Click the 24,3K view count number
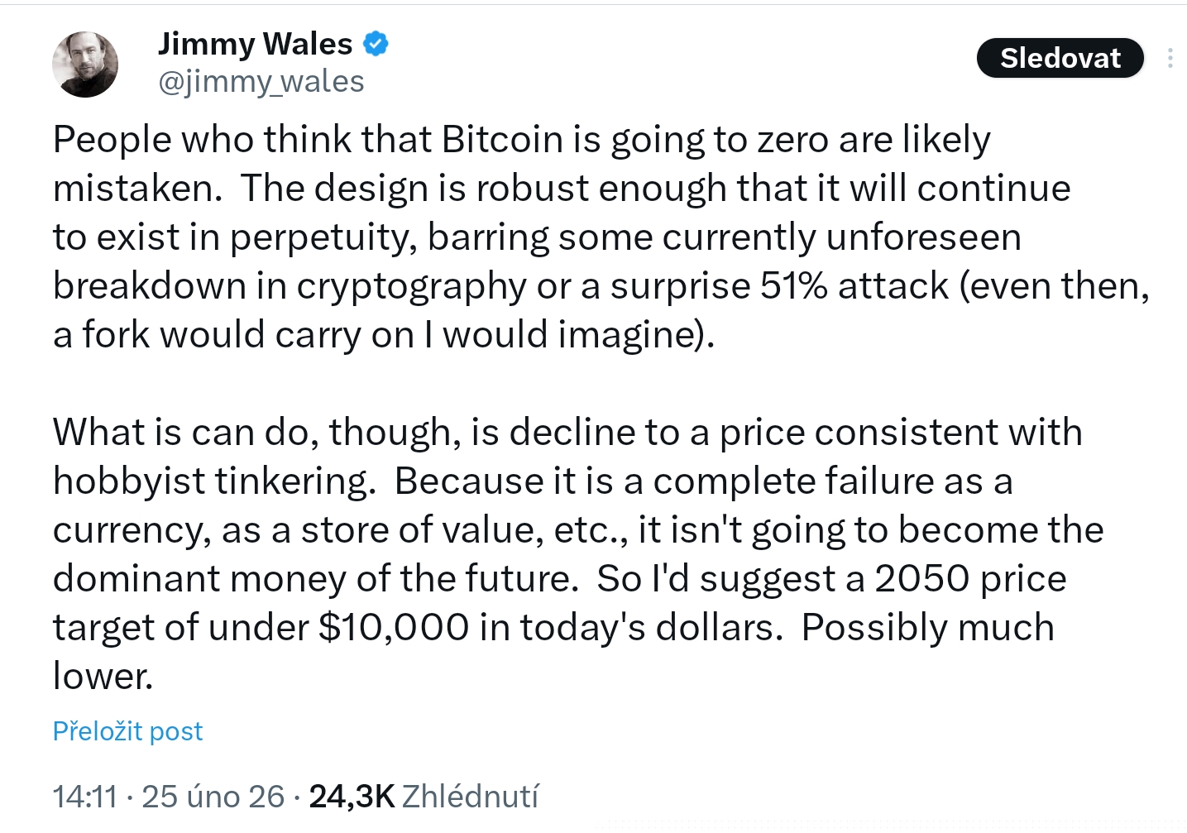 click(352, 797)
